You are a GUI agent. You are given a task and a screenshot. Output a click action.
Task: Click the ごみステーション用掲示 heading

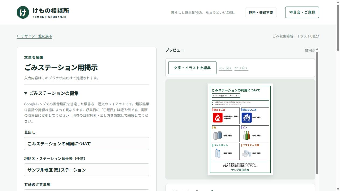61,68
